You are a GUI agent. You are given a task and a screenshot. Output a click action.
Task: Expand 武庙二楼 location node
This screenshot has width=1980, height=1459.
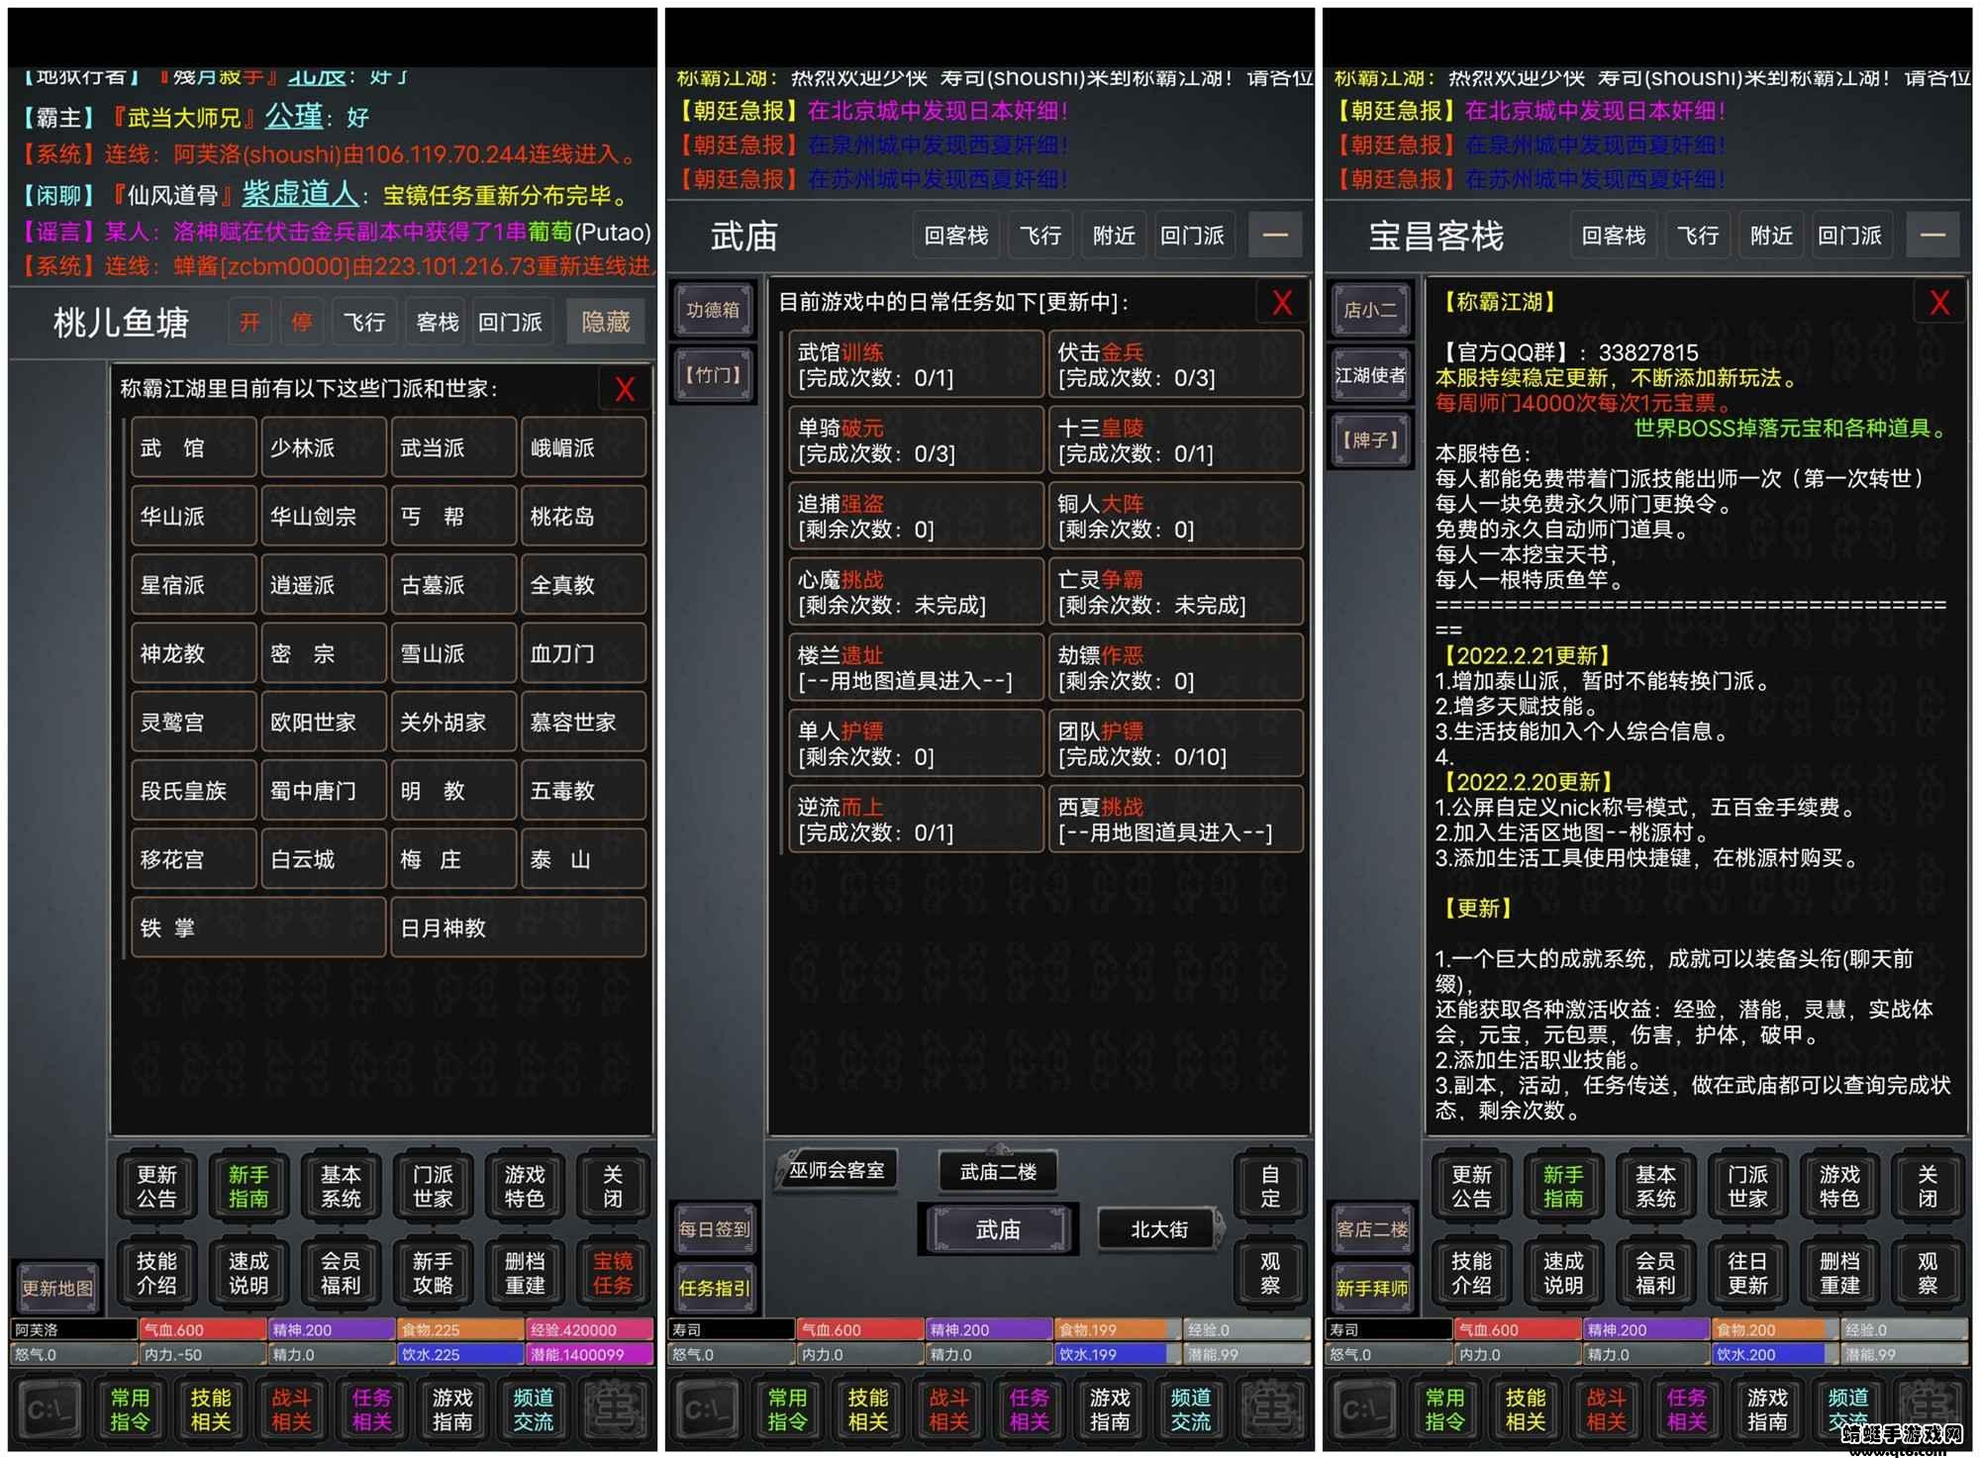(998, 1172)
